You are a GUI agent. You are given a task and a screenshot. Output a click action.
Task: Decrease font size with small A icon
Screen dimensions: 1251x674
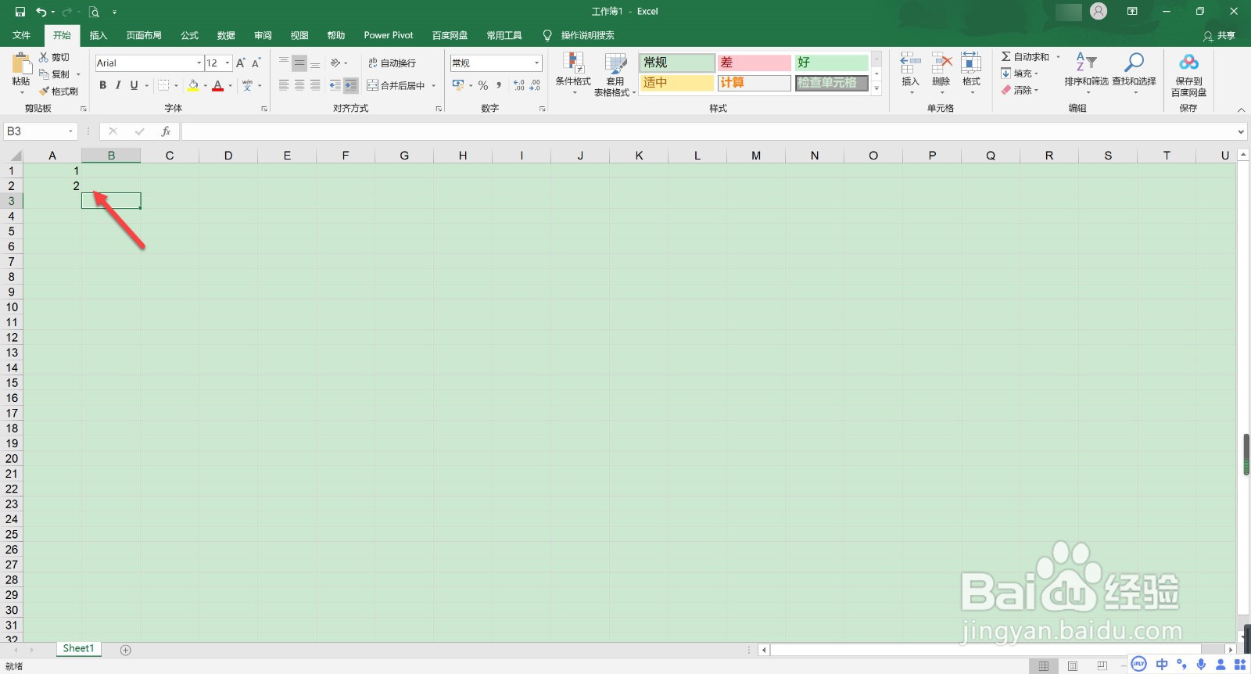[x=256, y=63]
